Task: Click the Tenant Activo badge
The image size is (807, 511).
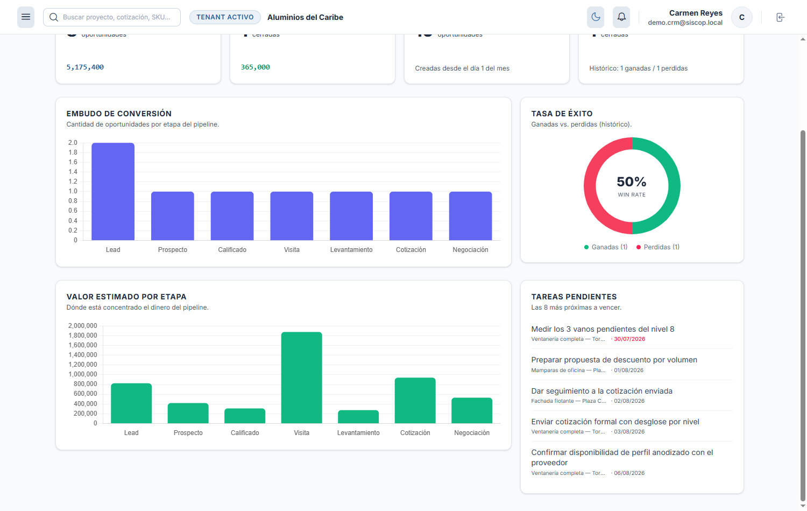Action: (x=225, y=17)
